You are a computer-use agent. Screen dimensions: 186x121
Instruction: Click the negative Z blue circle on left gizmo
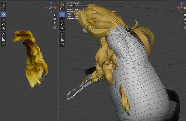pyautogui.click(x=51, y=12)
